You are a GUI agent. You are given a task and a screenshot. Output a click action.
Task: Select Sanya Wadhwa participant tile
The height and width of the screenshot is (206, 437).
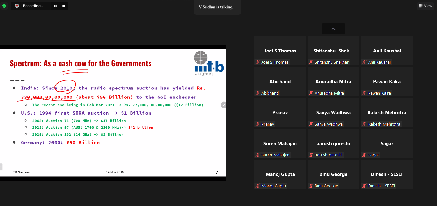[x=333, y=113]
